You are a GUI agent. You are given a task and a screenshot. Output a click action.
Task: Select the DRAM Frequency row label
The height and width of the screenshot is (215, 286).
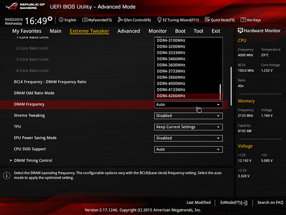tap(29, 104)
